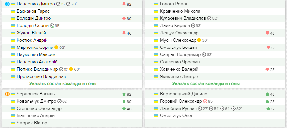
Task: Click the goal ball icon beside Кулакевич Владислав
Action: tap(209, 18)
